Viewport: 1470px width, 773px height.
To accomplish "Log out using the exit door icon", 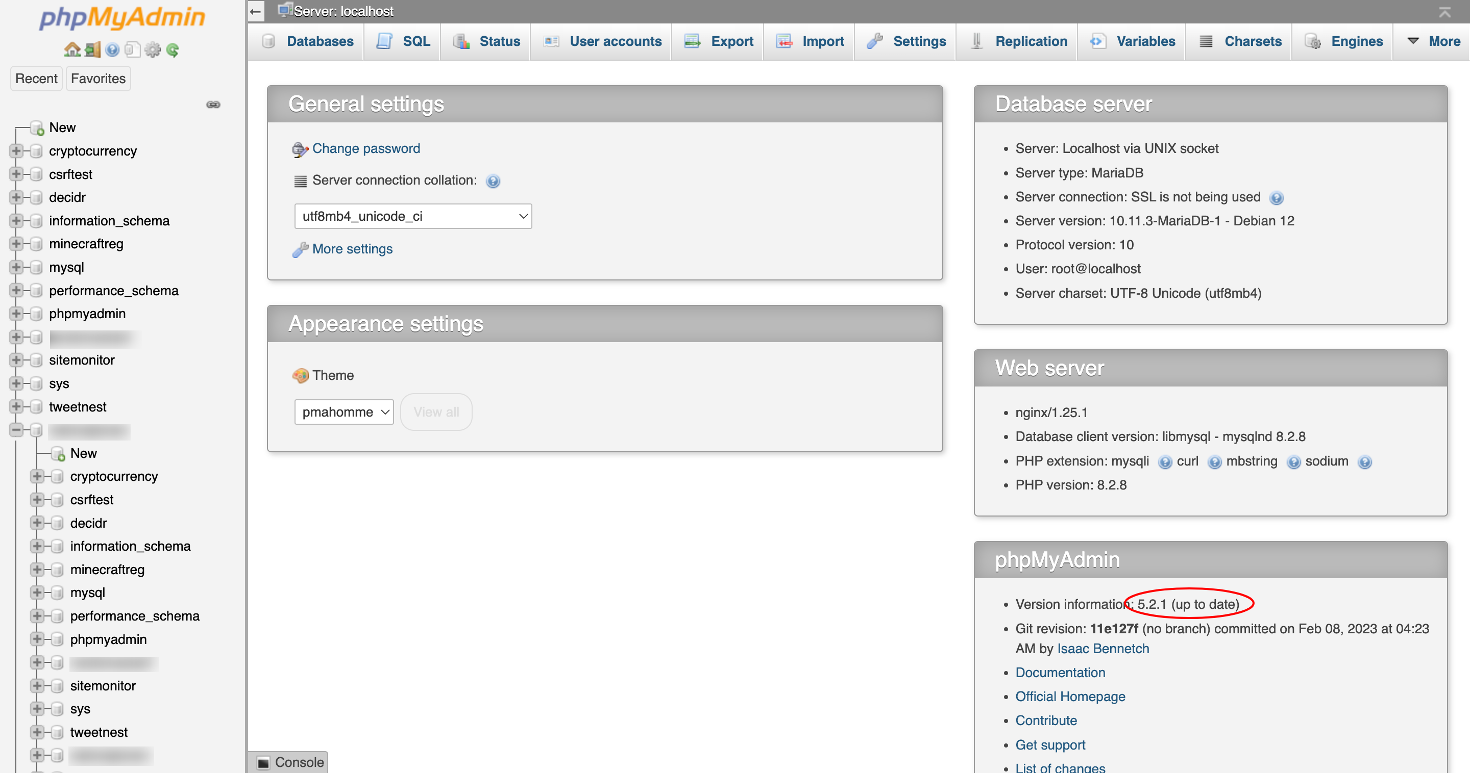I will [93, 49].
